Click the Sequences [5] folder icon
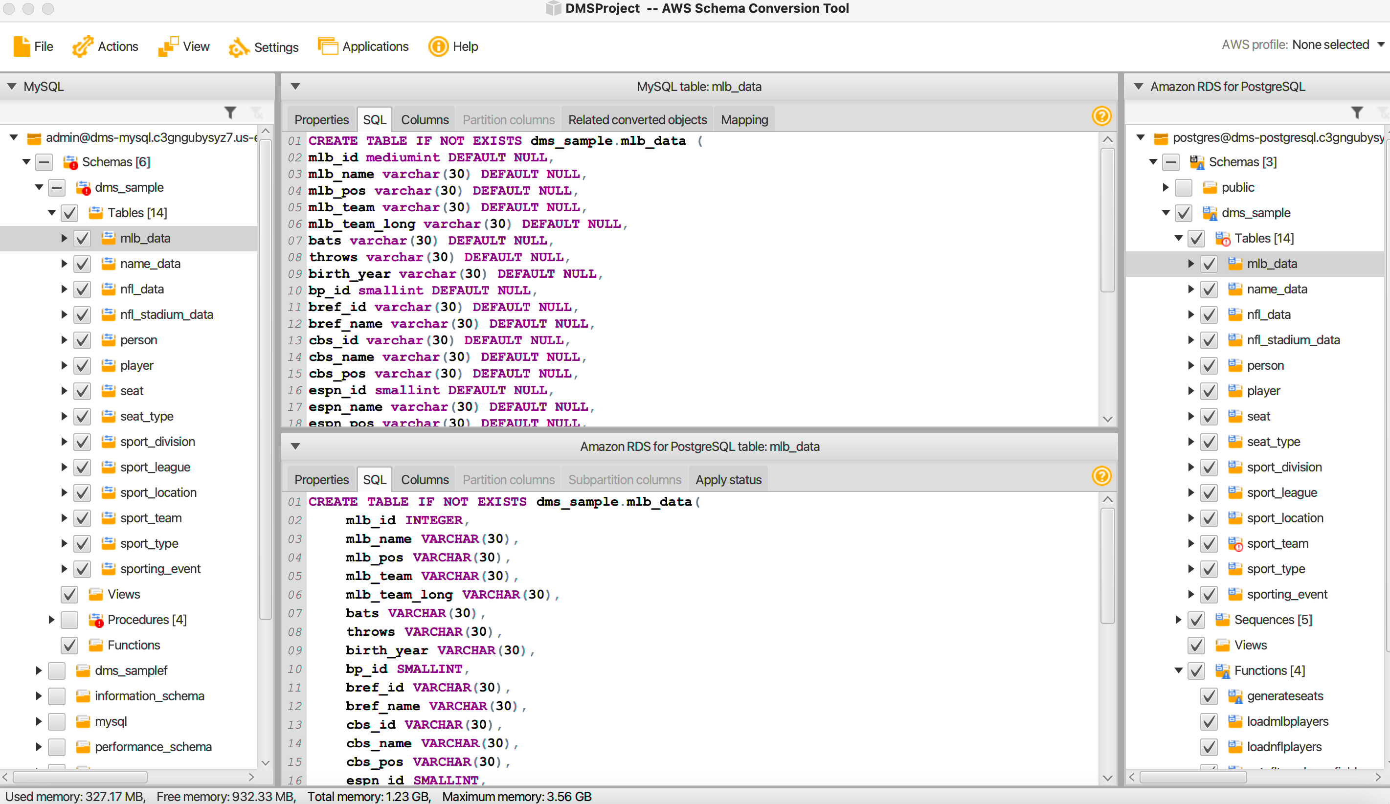 click(1222, 620)
